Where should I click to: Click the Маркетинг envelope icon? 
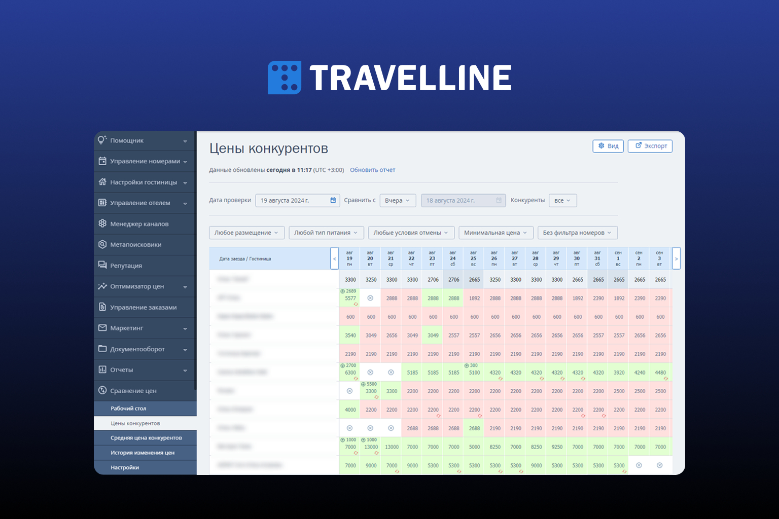(x=102, y=327)
